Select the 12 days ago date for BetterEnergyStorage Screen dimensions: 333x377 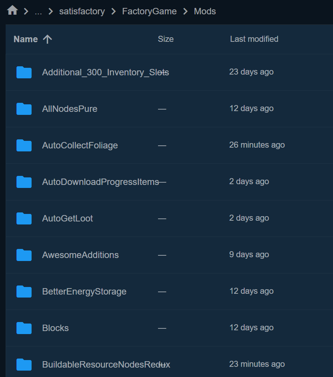251,291
